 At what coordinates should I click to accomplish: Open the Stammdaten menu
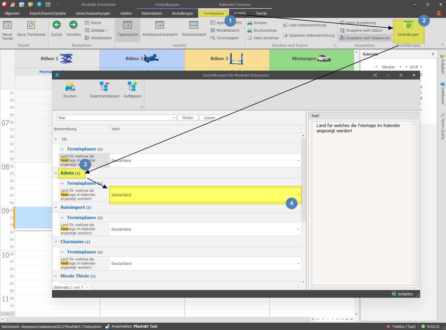(x=152, y=13)
